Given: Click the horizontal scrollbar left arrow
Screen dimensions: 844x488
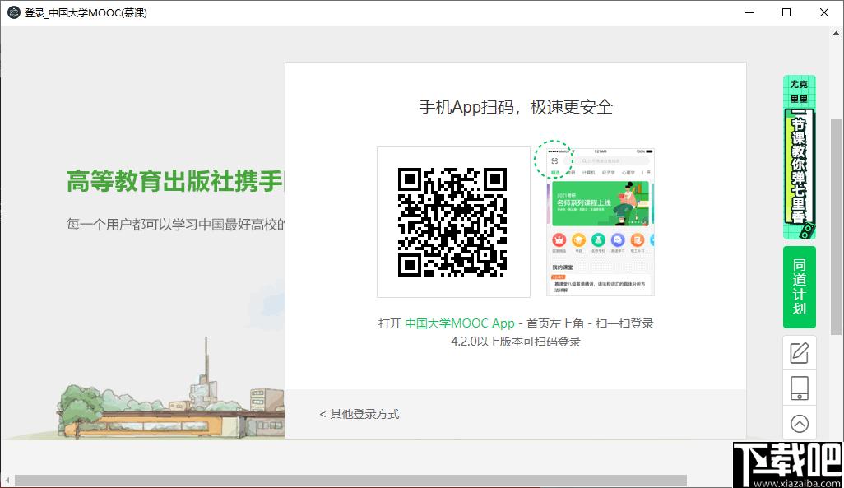Looking at the screenshot, I should coord(7,480).
